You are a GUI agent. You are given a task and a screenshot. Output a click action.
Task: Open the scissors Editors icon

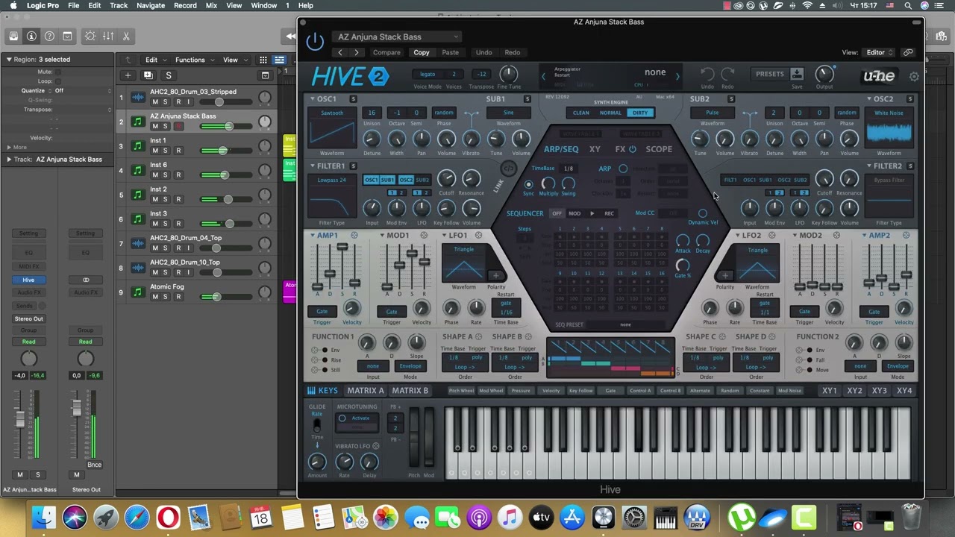(x=126, y=36)
